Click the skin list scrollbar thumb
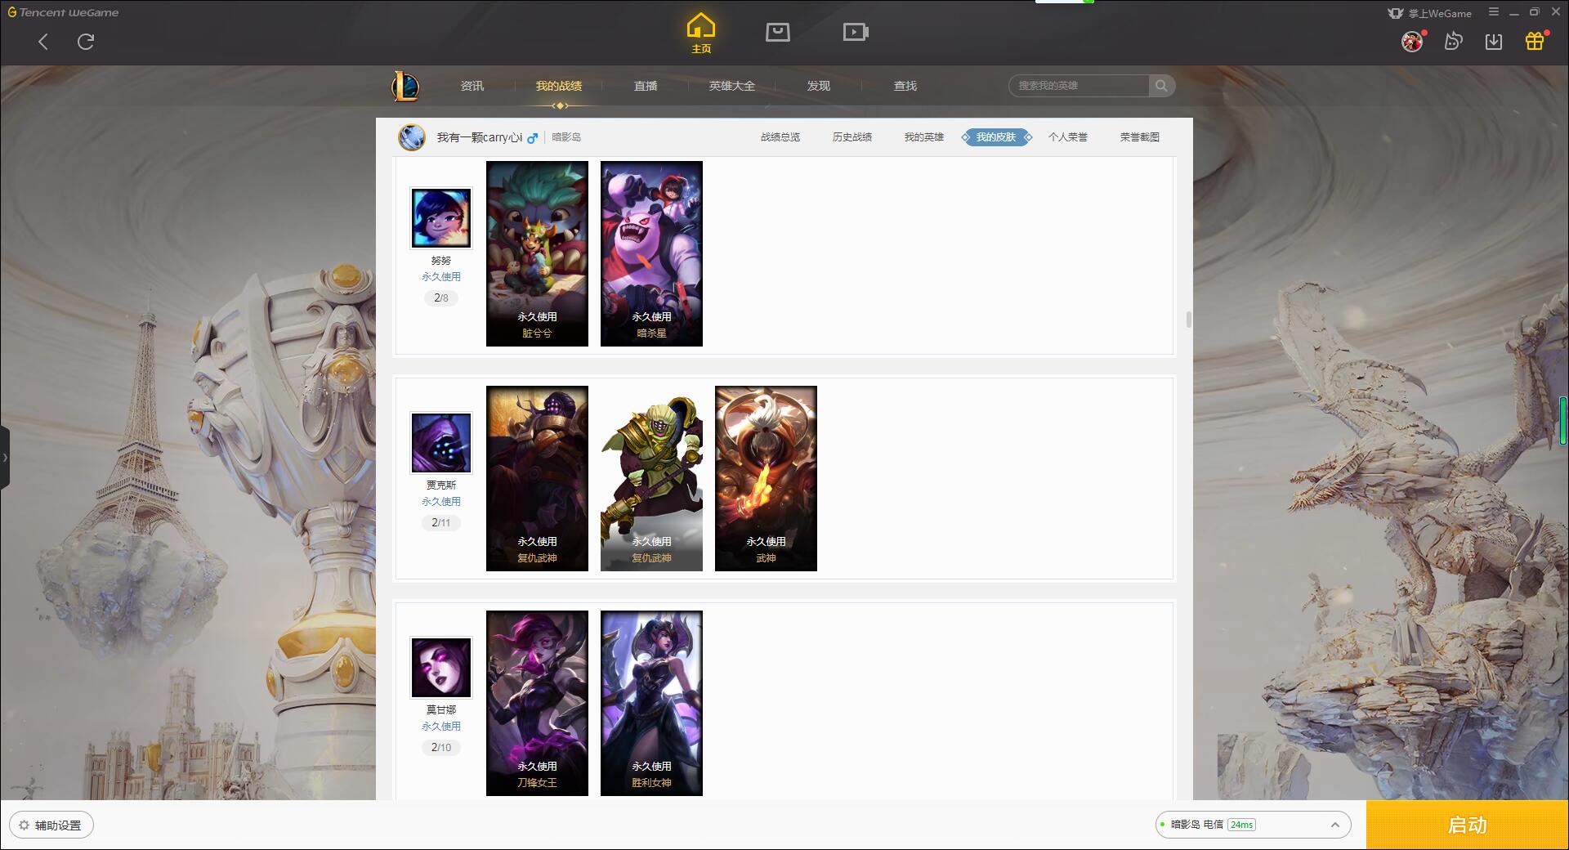 click(x=1188, y=320)
